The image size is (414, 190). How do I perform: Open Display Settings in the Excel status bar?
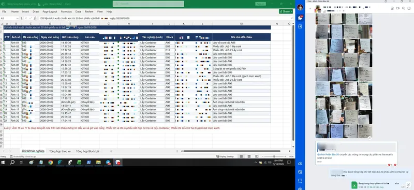pos(225,156)
